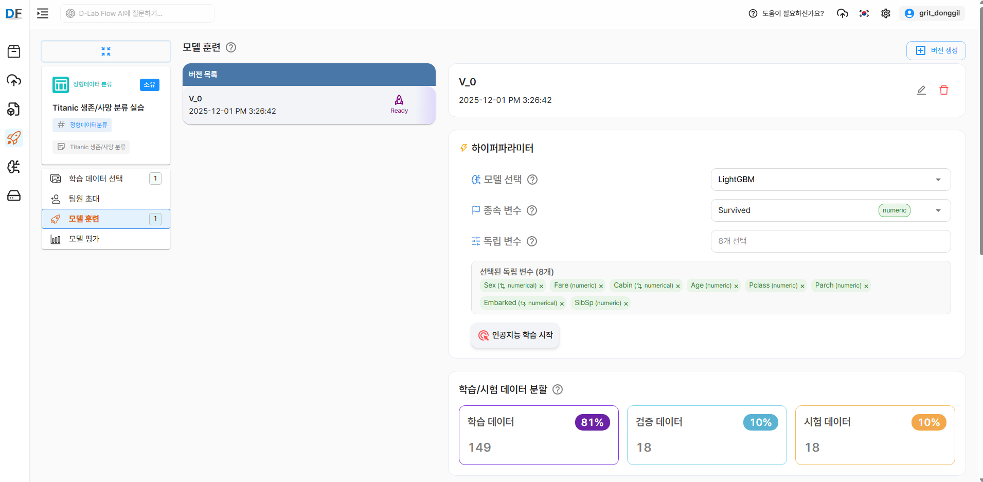Select the rocket model training icon in sidebar
The width and height of the screenshot is (983, 482).
[14, 138]
